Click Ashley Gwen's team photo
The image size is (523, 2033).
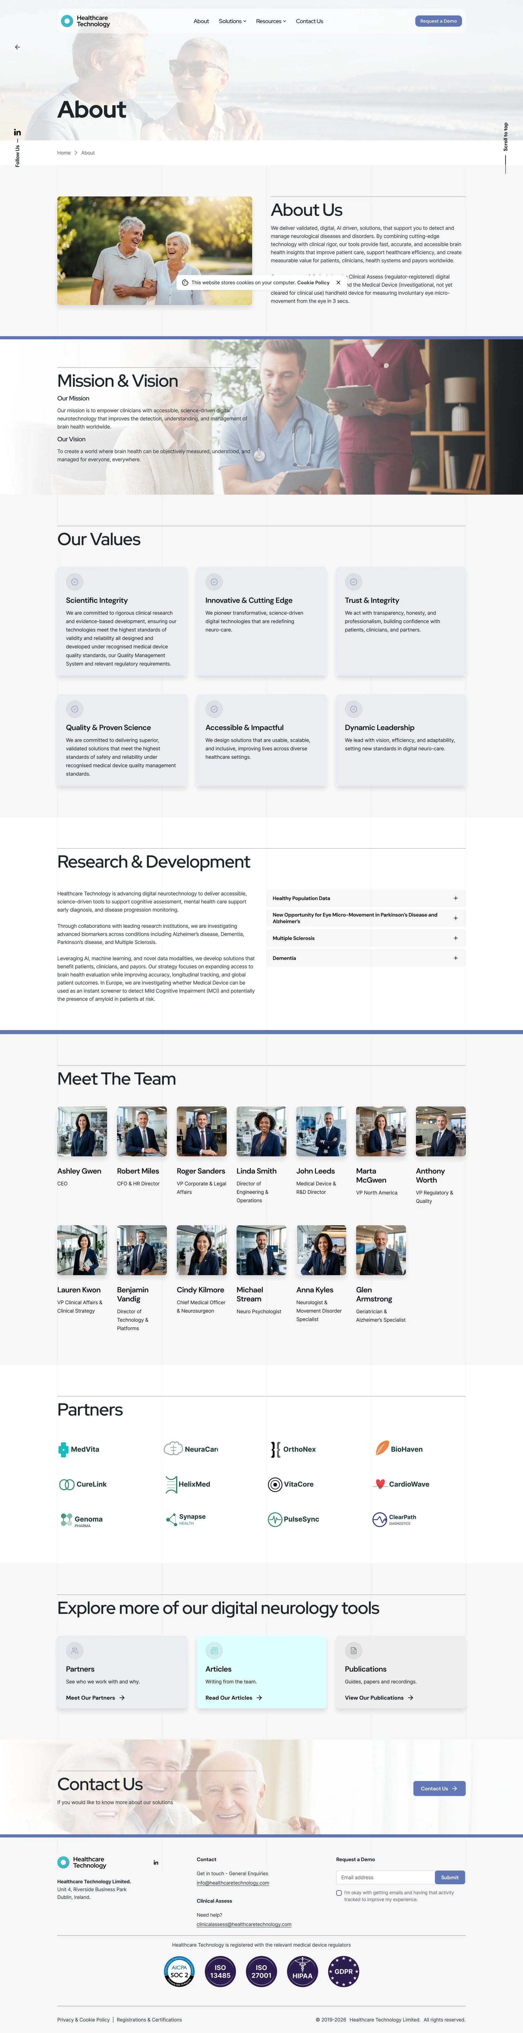pyautogui.click(x=82, y=1132)
